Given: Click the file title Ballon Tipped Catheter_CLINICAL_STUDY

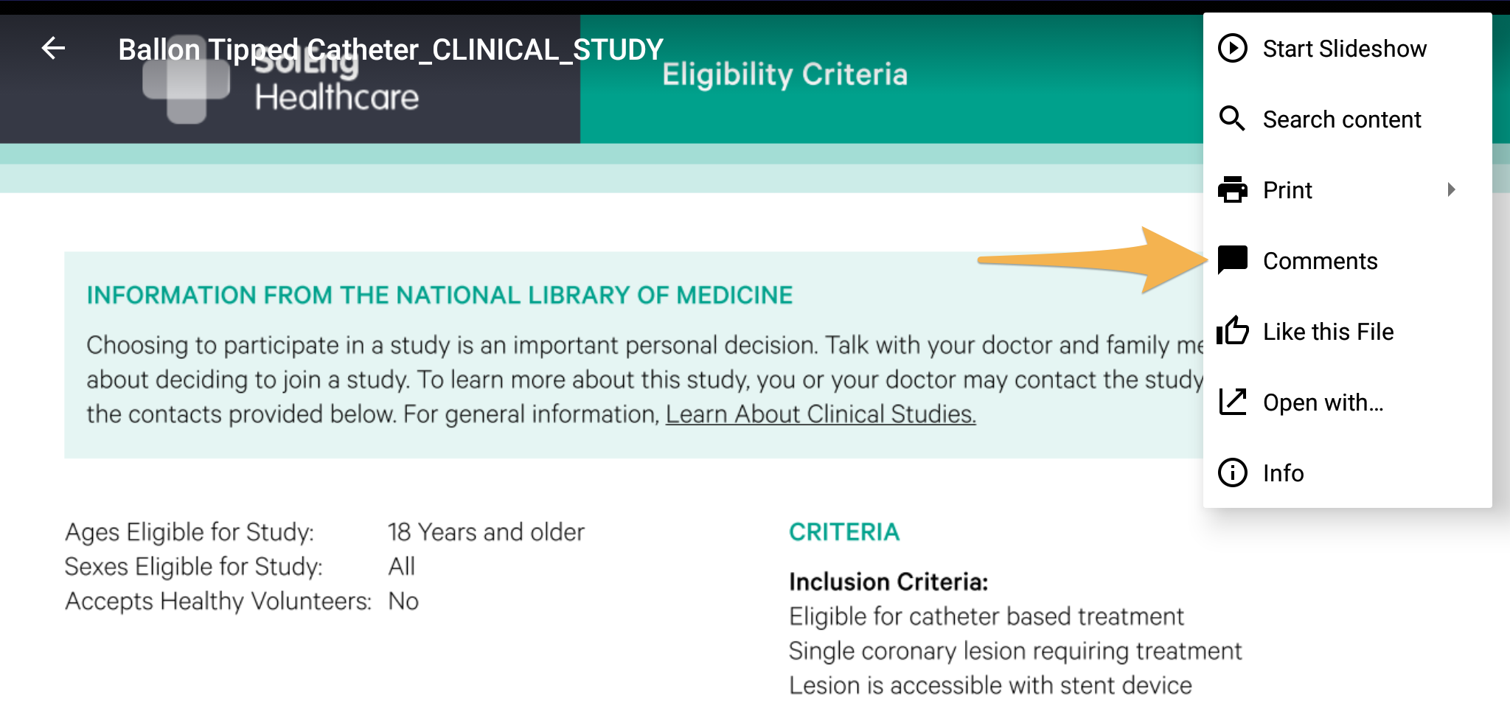Looking at the screenshot, I should [x=391, y=49].
